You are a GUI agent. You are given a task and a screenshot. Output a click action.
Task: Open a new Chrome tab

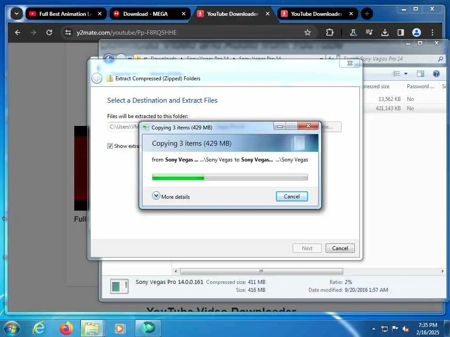tap(367, 14)
